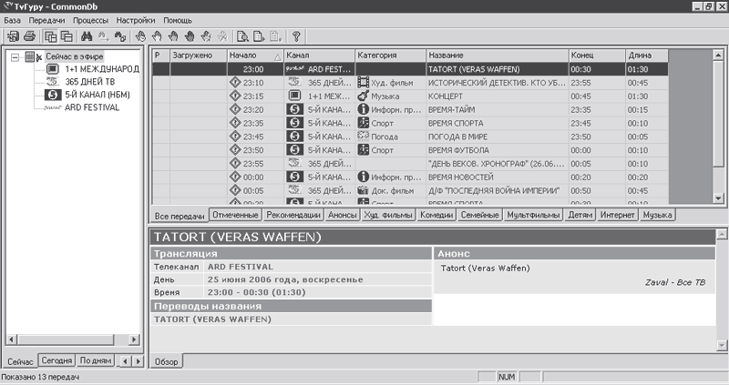Click right arrow to scroll bottom-left tabs
This screenshot has height=385, width=729.
click(x=139, y=361)
